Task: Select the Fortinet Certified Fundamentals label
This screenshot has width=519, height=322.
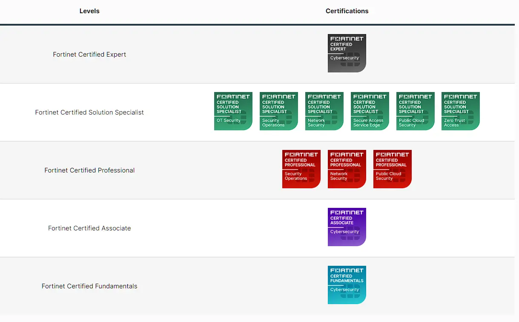Action: 89,286
